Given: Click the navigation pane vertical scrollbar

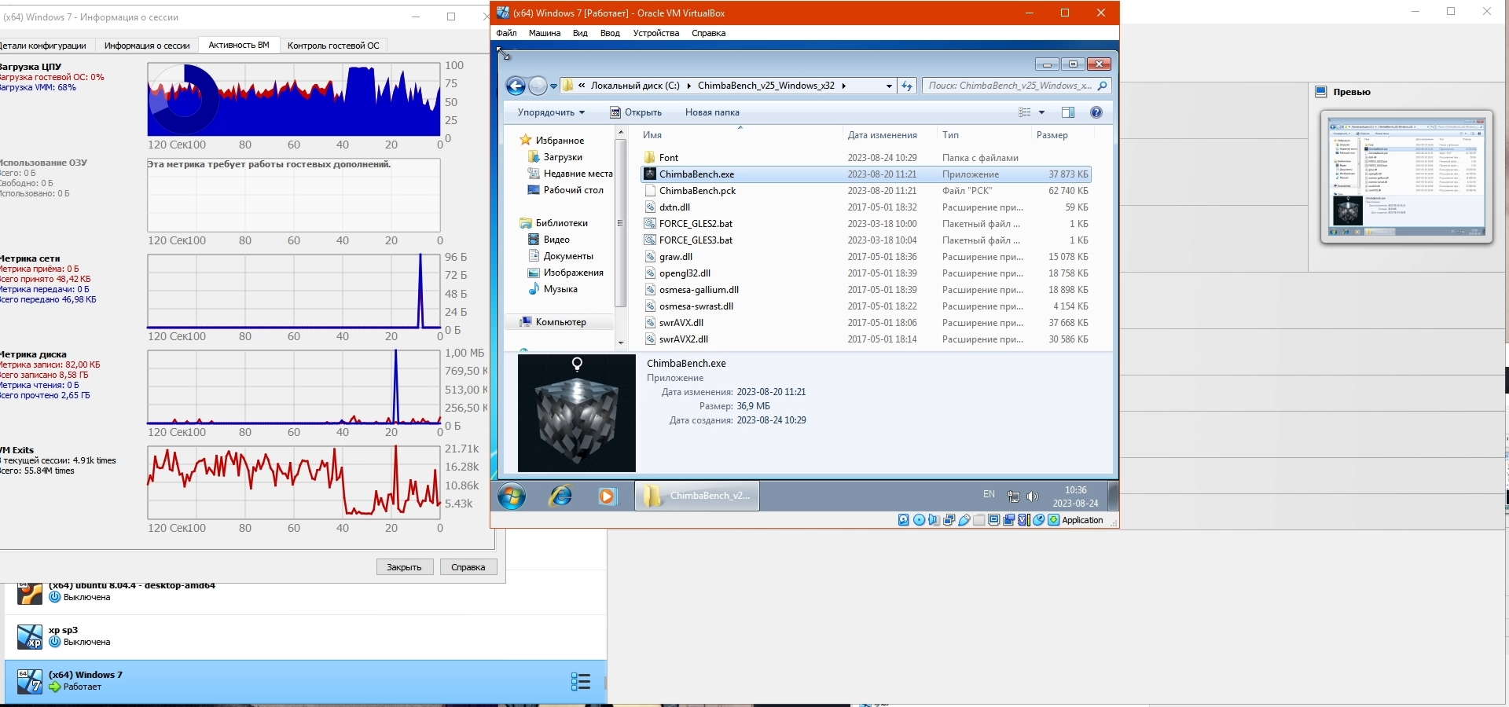Looking at the screenshot, I should (620, 224).
